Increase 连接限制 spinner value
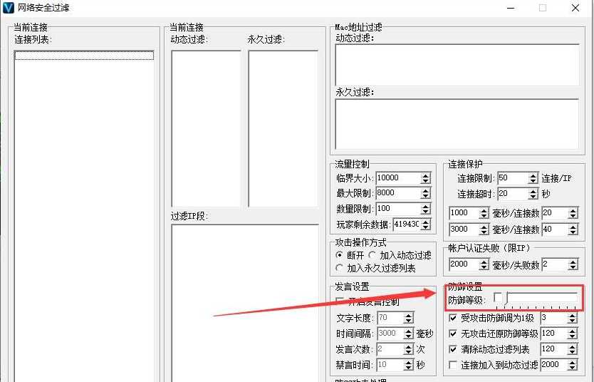Viewport: 594px width, 382px height. pos(533,175)
